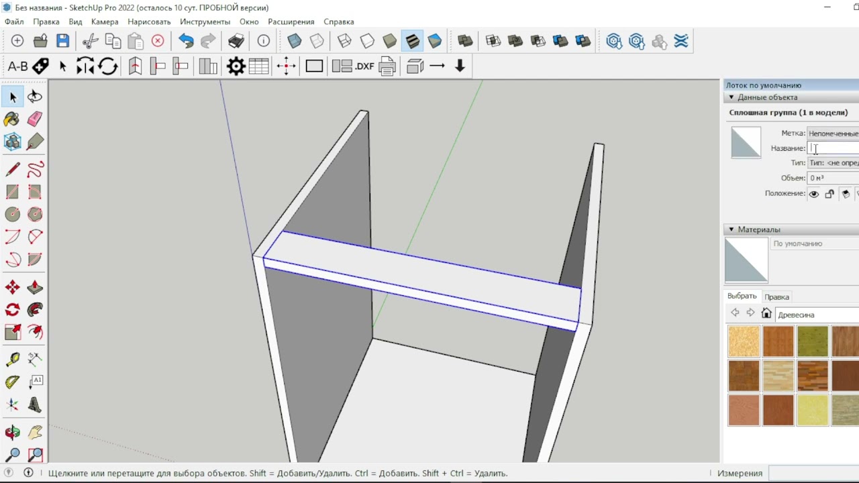859x483 pixels.
Task: Select the Eraser tool
Action: click(x=35, y=119)
